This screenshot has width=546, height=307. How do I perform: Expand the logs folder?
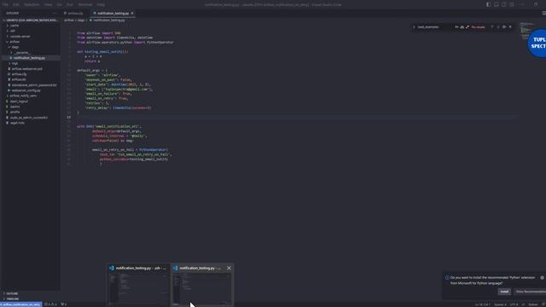pyautogui.click(x=15, y=63)
